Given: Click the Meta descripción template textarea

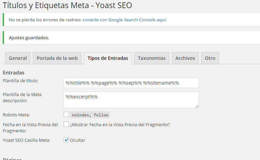Looking at the screenshot, I should (x=131, y=100).
